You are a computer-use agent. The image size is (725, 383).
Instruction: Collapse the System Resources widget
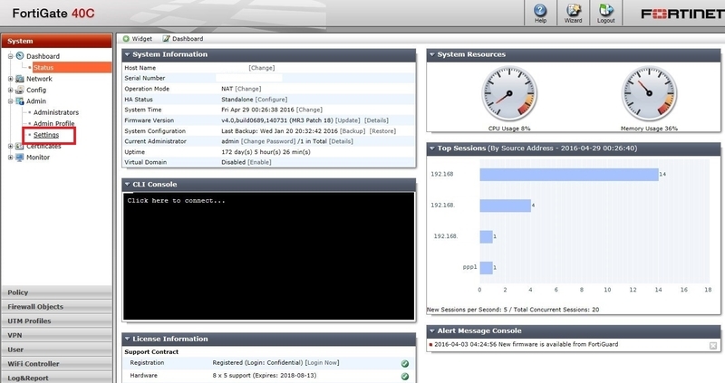(432, 54)
